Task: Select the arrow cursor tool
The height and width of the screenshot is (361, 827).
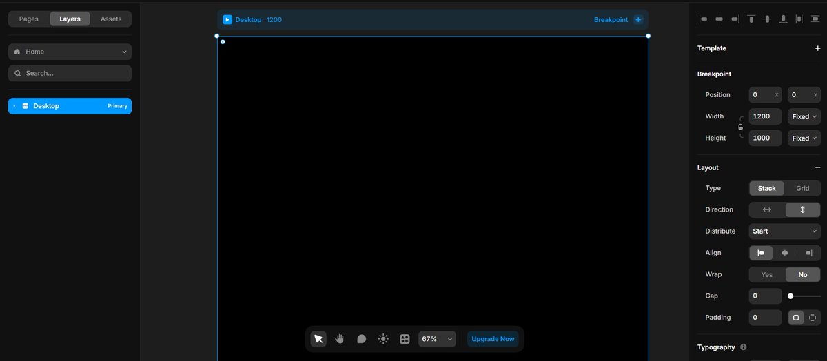Action: pyautogui.click(x=318, y=339)
